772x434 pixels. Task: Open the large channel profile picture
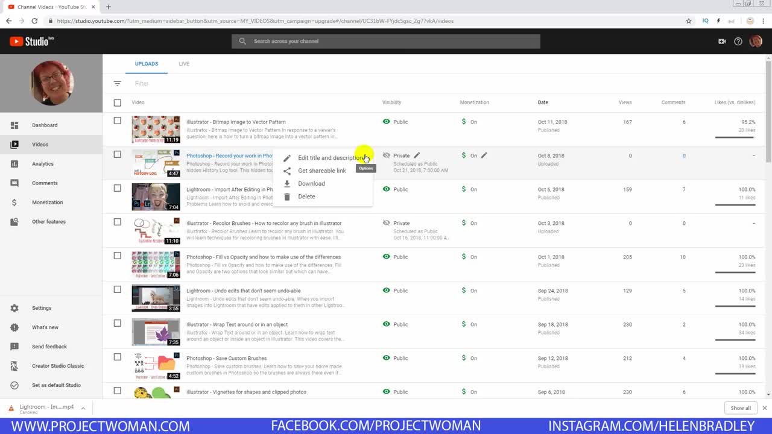(x=51, y=84)
